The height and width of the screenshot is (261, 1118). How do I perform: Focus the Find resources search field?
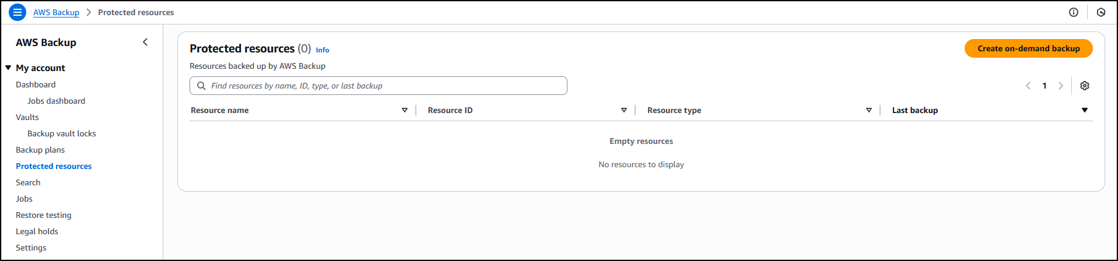pyautogui.click(x=385, y=86)
